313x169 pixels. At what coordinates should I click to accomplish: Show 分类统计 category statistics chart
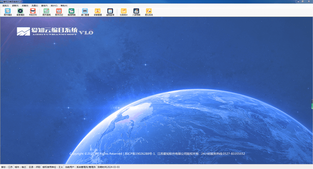click(124, 12)
